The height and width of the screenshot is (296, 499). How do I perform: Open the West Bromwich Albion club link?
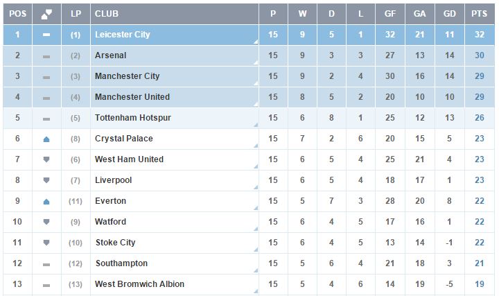[139, 284]
